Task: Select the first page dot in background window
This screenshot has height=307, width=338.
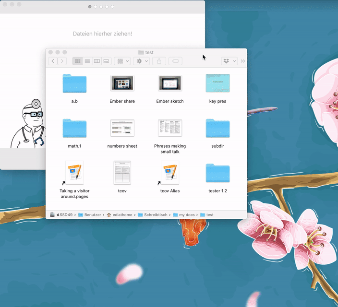Action: tap(90, 7)
